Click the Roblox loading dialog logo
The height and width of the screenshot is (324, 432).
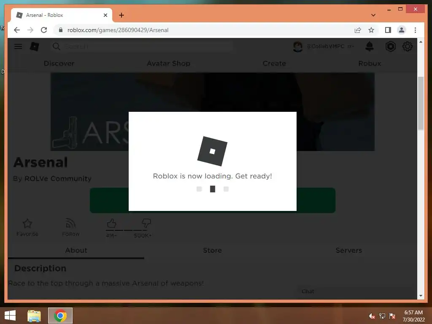(x=213, y=151)
